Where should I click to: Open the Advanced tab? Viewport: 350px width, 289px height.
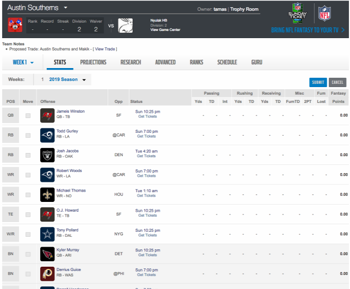165,62
